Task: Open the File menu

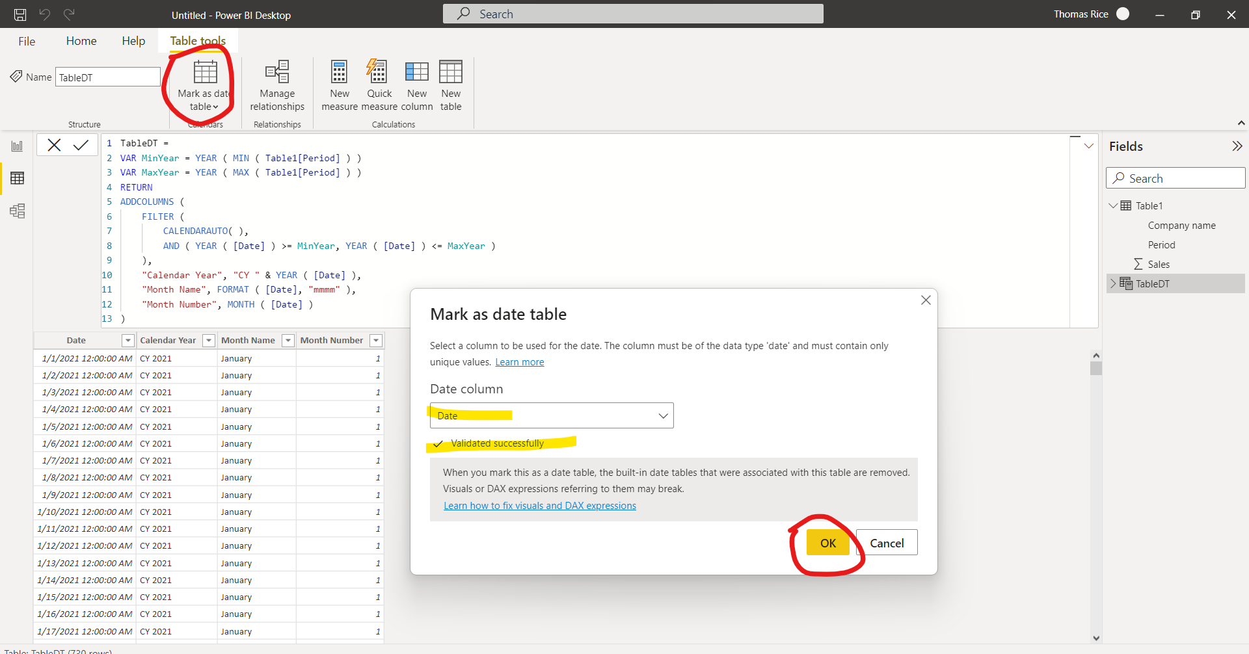Action: click(27, 41)
